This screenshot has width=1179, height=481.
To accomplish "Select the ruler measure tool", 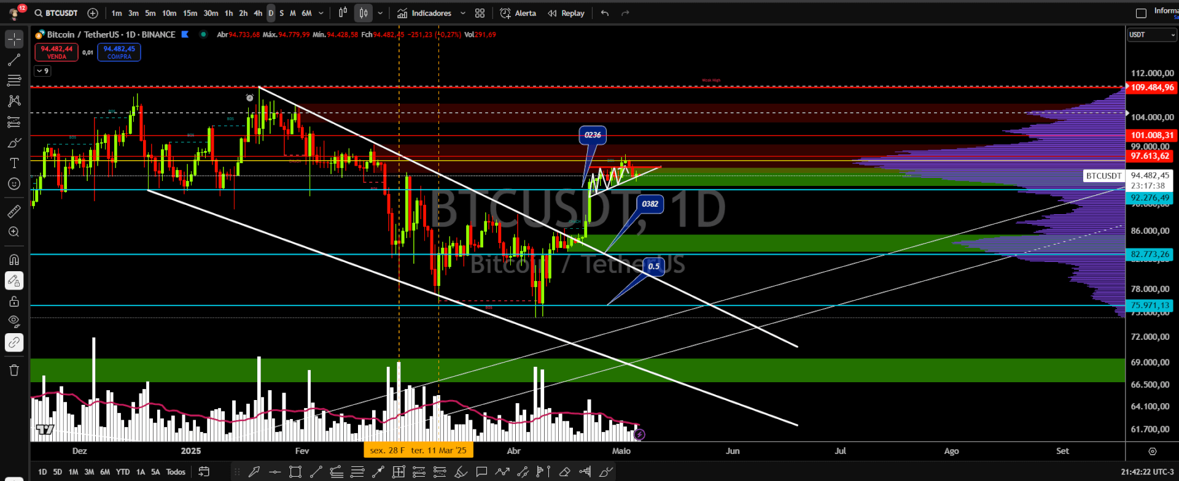I will click(x=14, y=212).
